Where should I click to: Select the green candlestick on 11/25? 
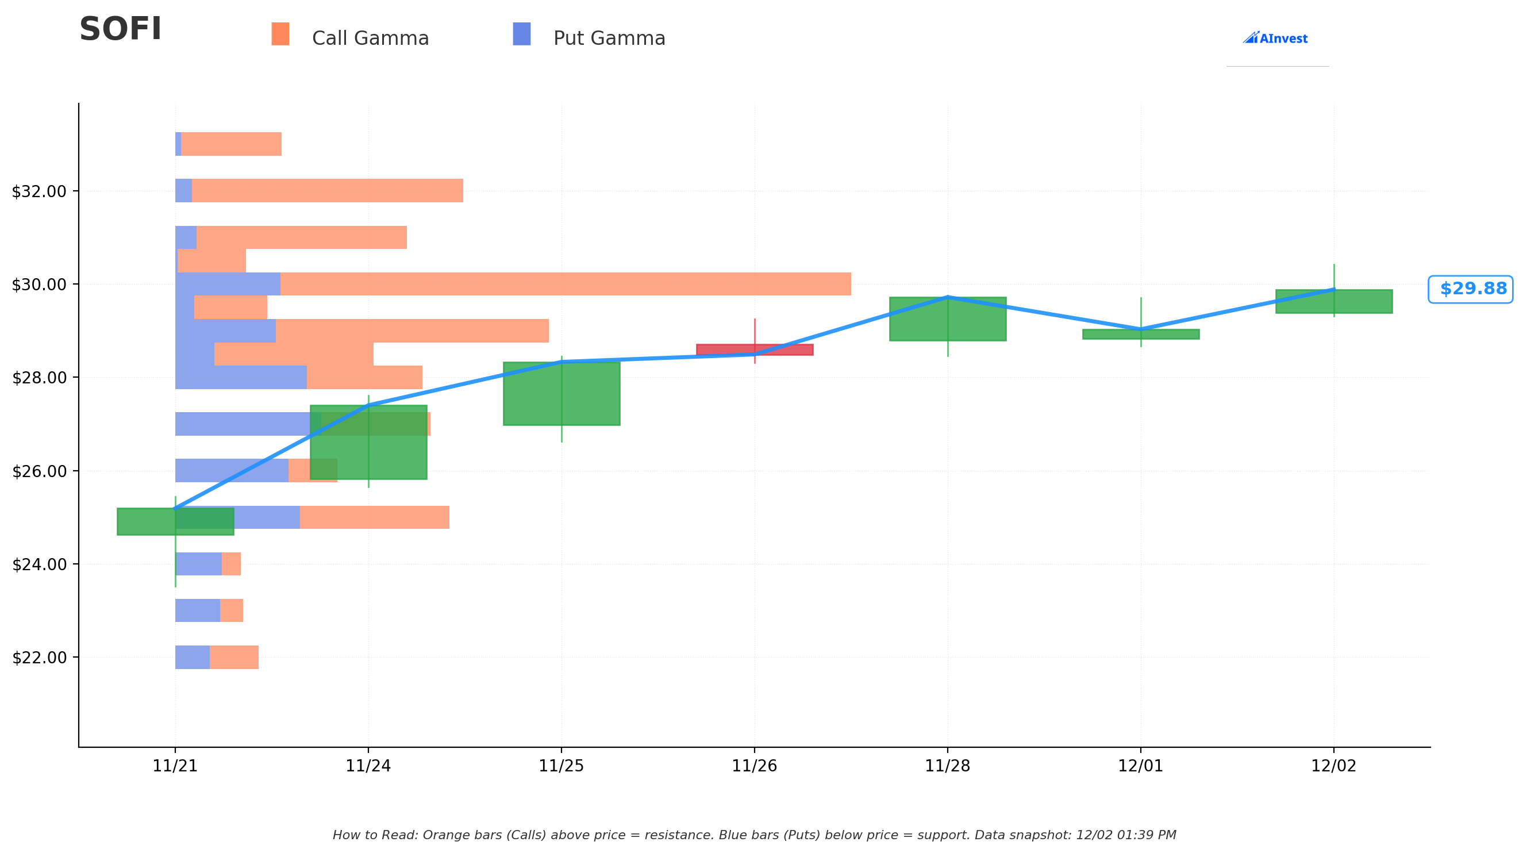pyautogui.click(x=562, y=394)
